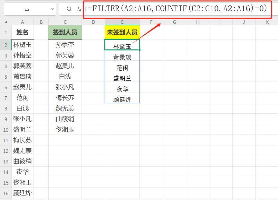Image resolution: width=278 pixels, height=200 pixels.
Task: Select cell C10 佟湘玉
Action: (65, 129)
